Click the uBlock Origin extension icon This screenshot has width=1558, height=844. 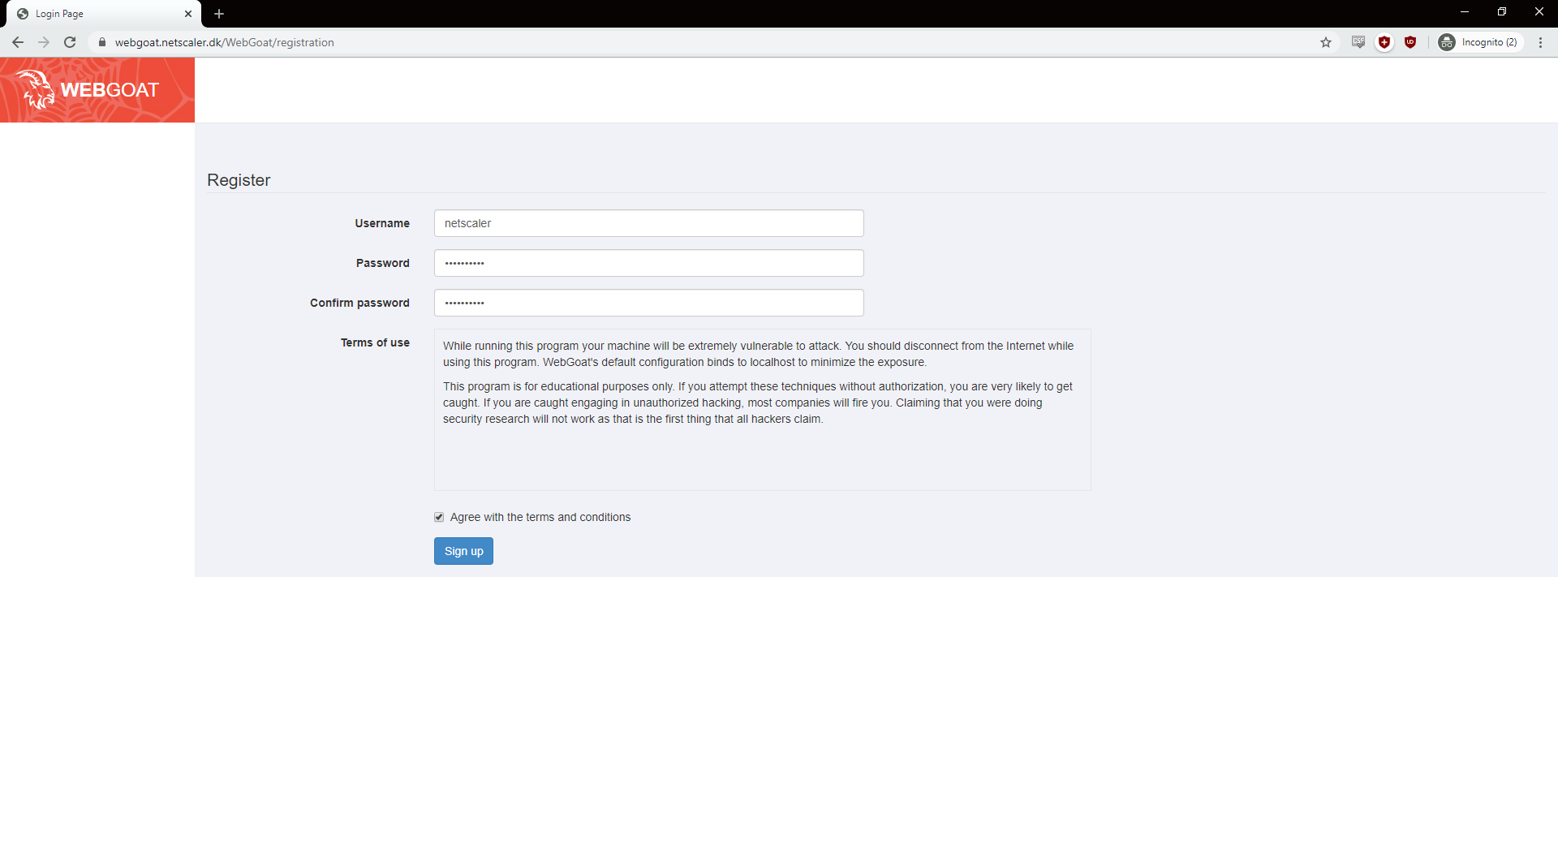pyautogui.click(x=1410, y=42)
